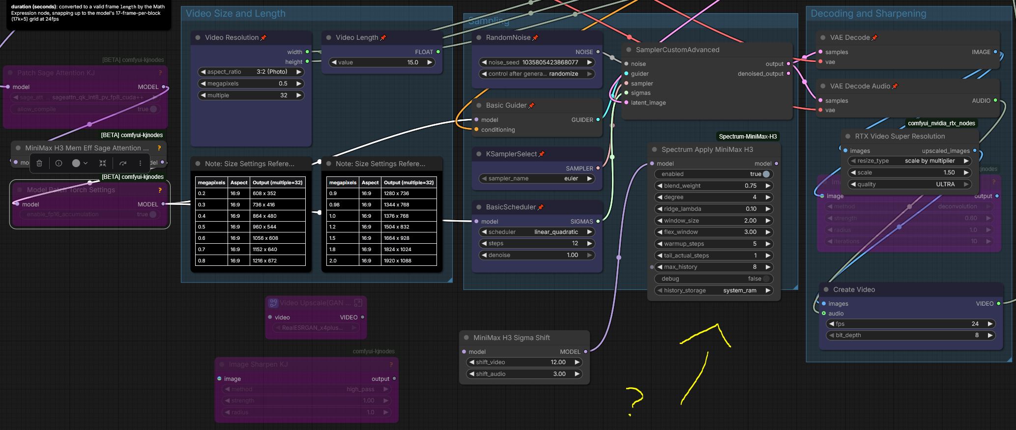The image size is (1016, 430).
Task: Collapse Spectrum Apply MiniMax H3 via title dot
Action: point(654,149)
